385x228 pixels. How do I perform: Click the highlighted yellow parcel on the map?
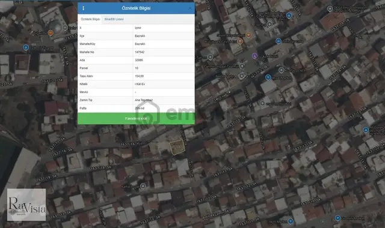pos(177,147)
